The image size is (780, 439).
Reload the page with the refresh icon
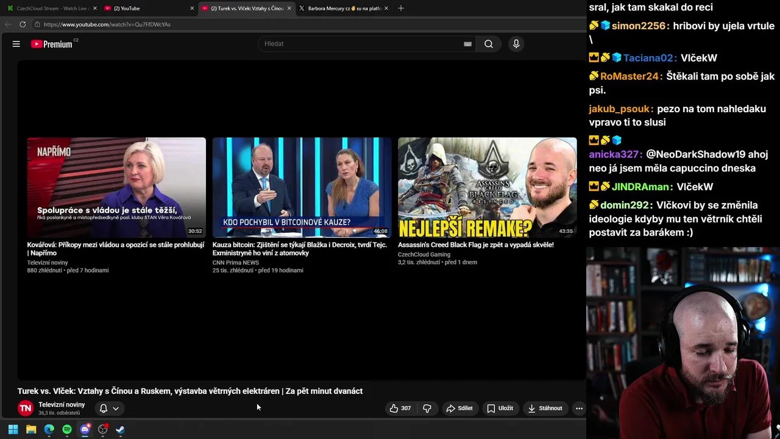(23, 24)
